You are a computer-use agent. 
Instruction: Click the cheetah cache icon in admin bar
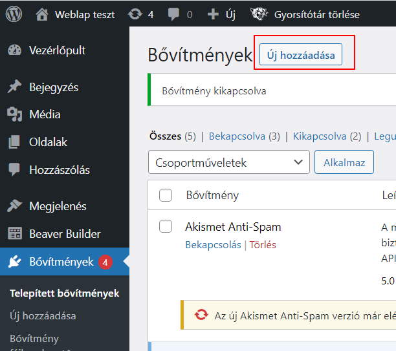259,14
